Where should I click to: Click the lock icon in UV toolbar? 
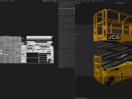click(53, 1)
